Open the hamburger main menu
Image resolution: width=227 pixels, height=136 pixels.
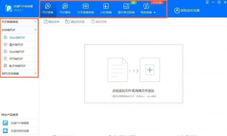coord(207,2)
